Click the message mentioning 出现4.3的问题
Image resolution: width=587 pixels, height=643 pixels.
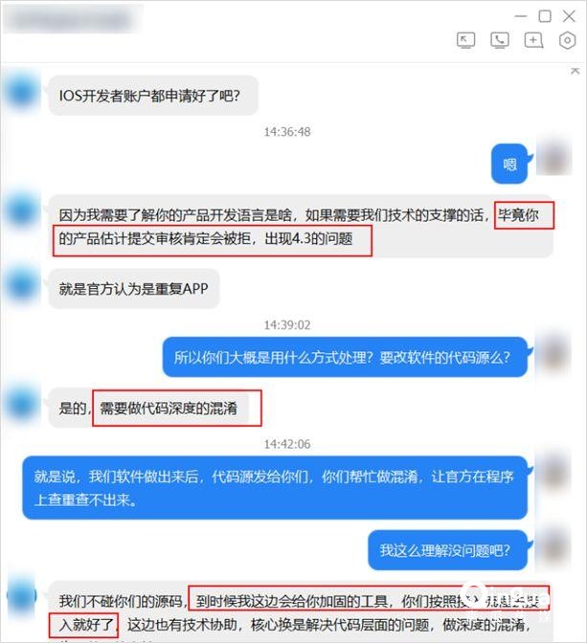click(301, 227)
